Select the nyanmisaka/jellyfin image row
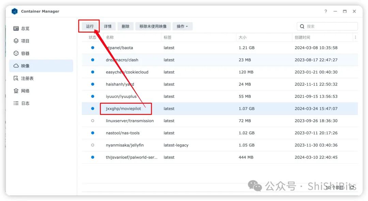This screenshot has width=368, height=201. [x=220, y=145]
